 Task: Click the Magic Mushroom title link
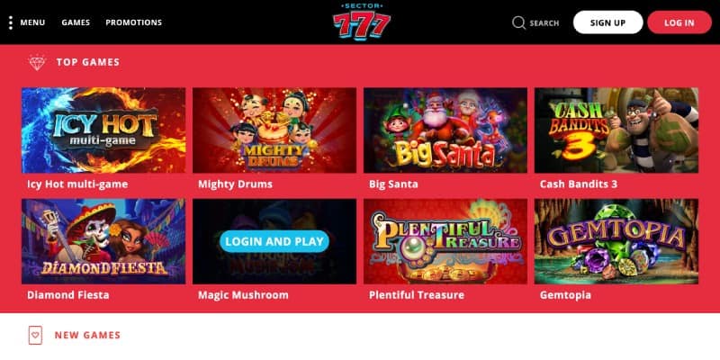pos(243,295)
